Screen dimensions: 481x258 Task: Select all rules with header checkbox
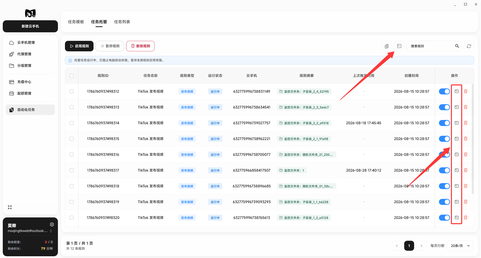click(72, 76)
